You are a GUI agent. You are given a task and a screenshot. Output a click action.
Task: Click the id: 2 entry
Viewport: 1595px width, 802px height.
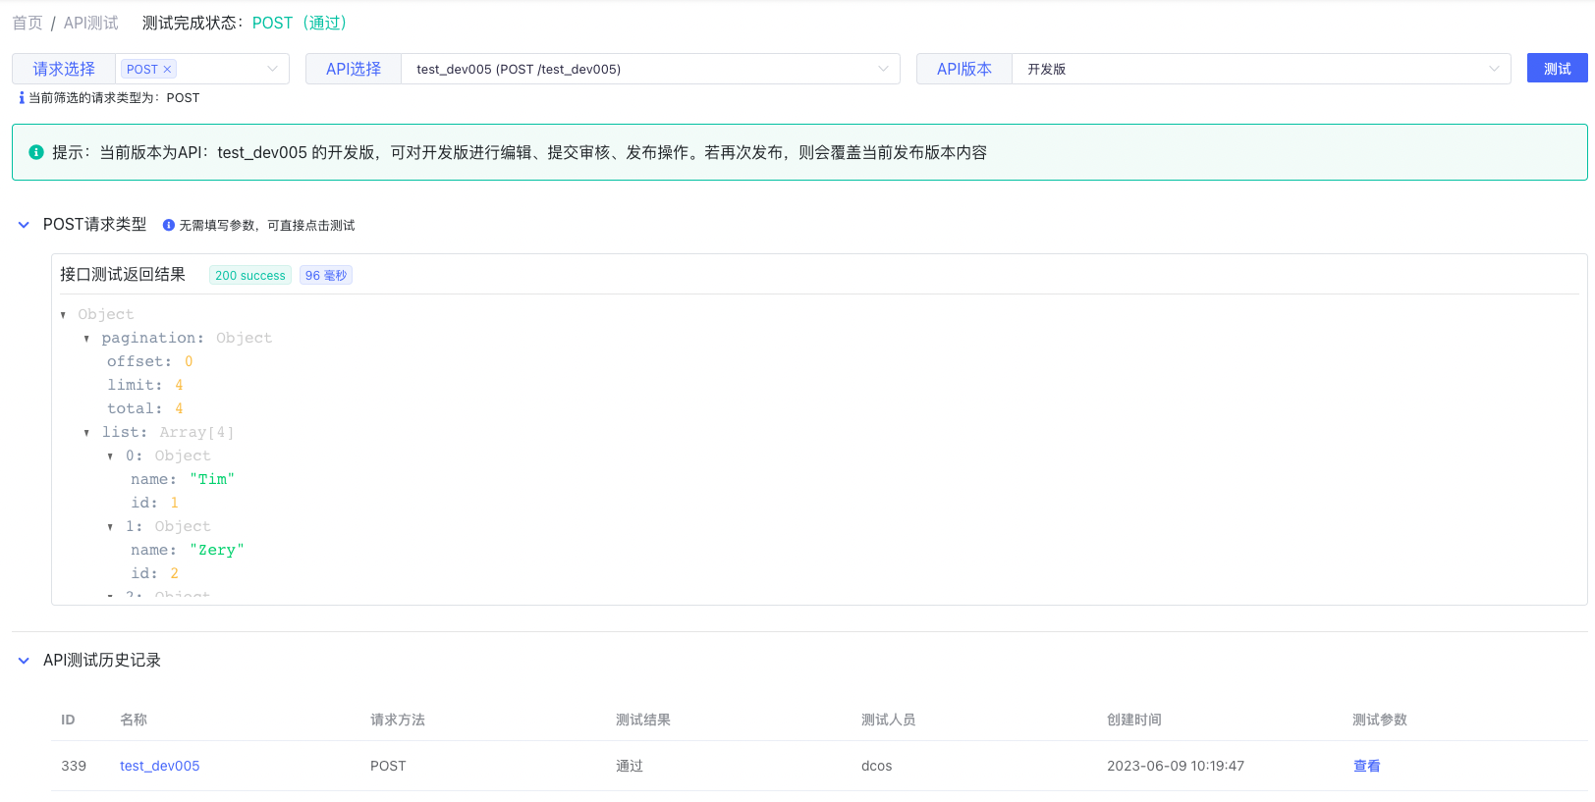[x=155, y=573]
